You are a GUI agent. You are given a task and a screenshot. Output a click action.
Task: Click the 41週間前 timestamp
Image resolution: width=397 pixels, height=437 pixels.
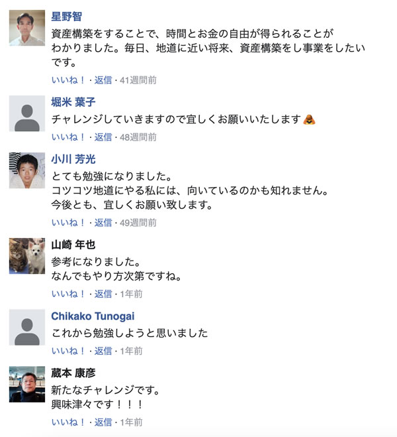[138, 80]
